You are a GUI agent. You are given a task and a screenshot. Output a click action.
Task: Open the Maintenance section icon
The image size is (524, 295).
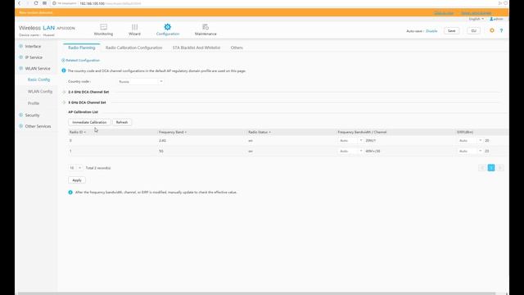(206, 27)
